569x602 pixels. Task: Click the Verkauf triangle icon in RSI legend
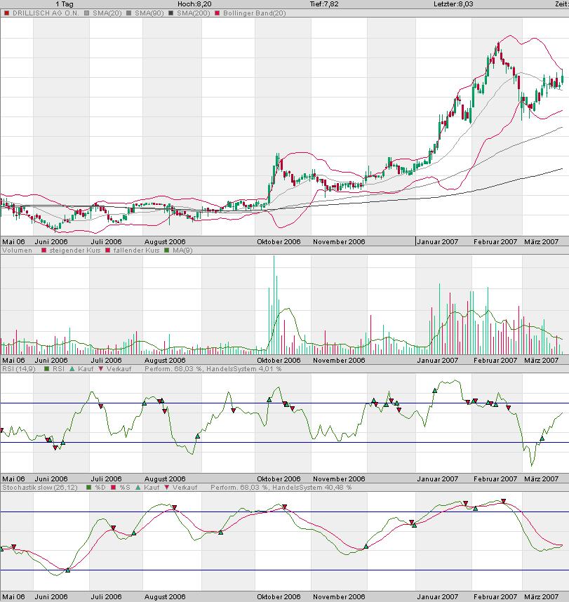point(101,369)
